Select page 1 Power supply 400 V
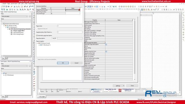The image size is (185, 104). [x=18, y=31]
